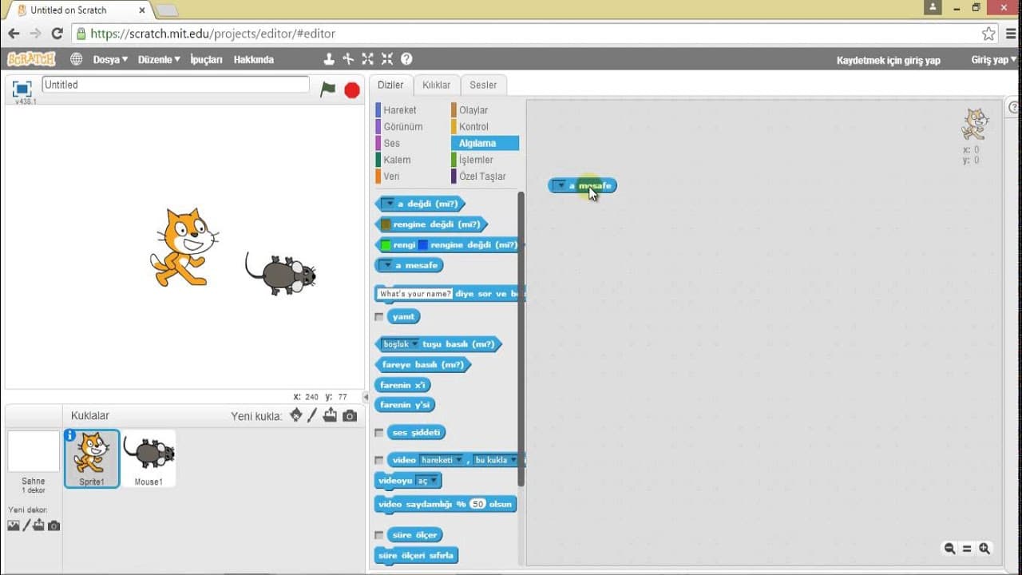
Task: Click the browser address bar
Action: point(527,34)
